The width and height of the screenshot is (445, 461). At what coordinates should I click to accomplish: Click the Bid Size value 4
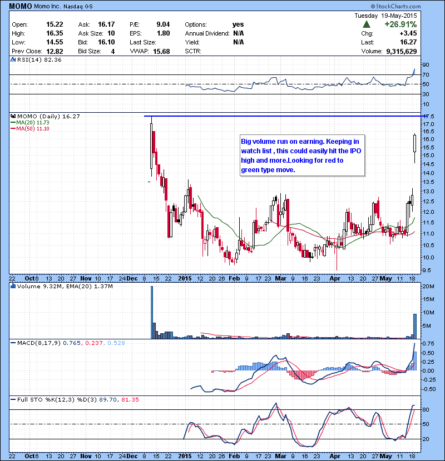(113, 51)
